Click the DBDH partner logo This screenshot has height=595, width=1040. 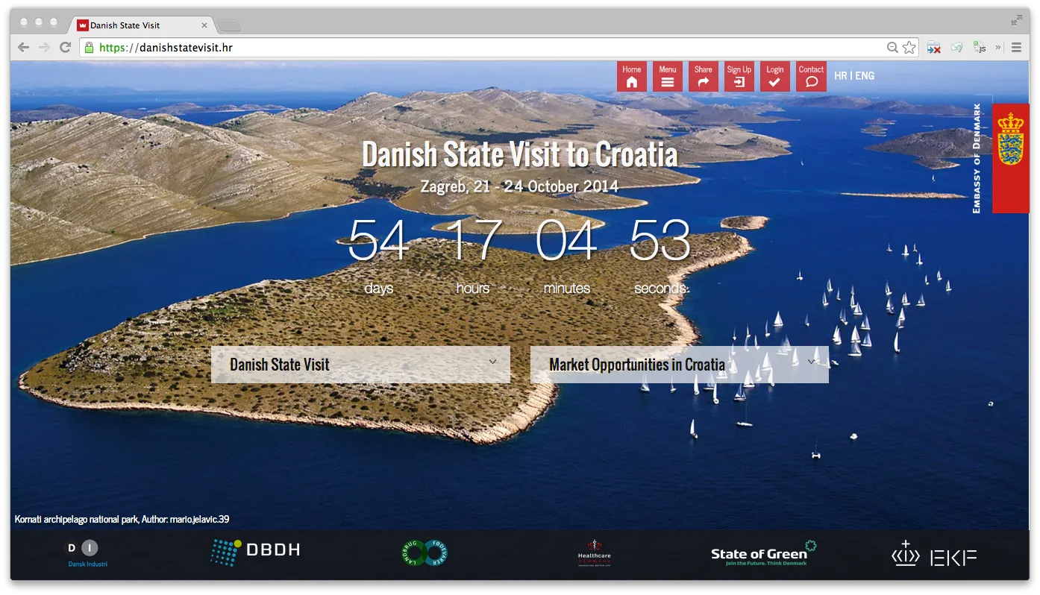[x=254, y=551]
